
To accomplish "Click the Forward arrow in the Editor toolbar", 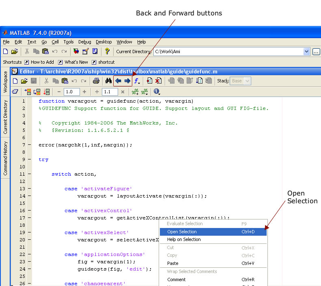I will pyautogui.click(x=127, y=81).
